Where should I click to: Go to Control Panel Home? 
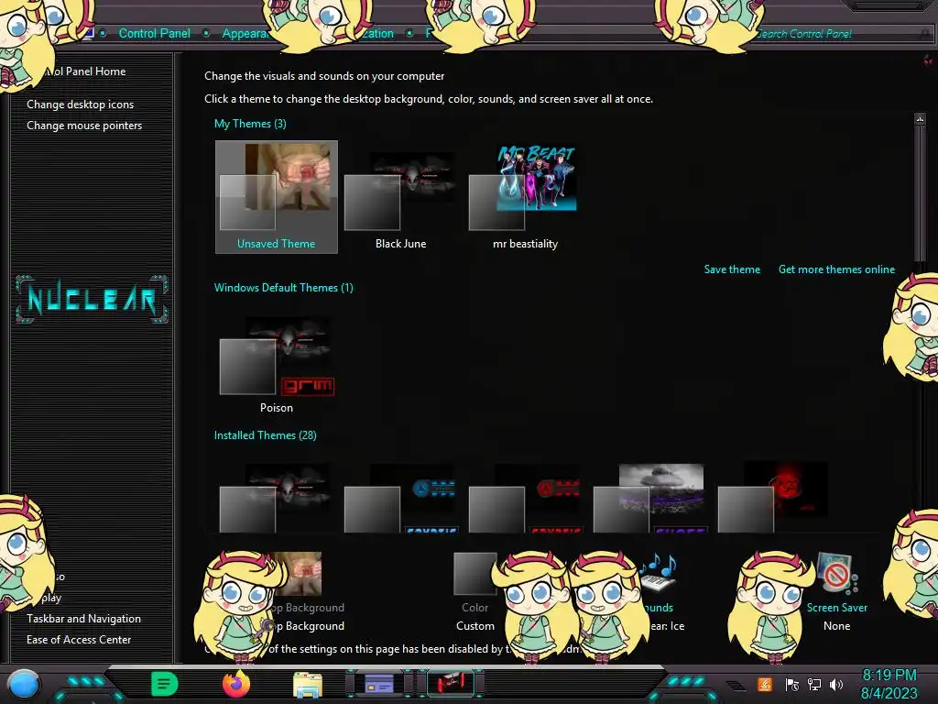[85, 71]
